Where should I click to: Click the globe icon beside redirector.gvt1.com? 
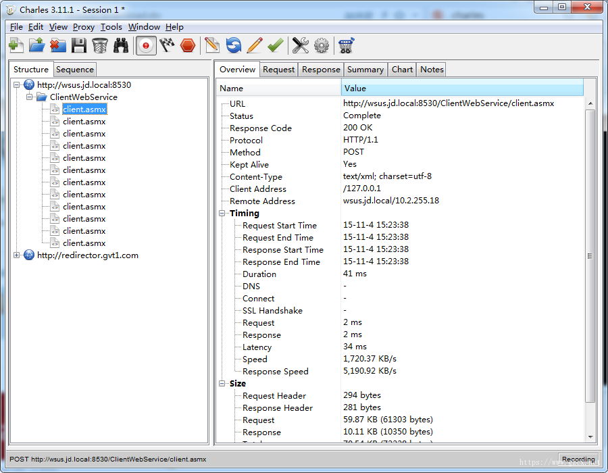click(x=29, y=255)
